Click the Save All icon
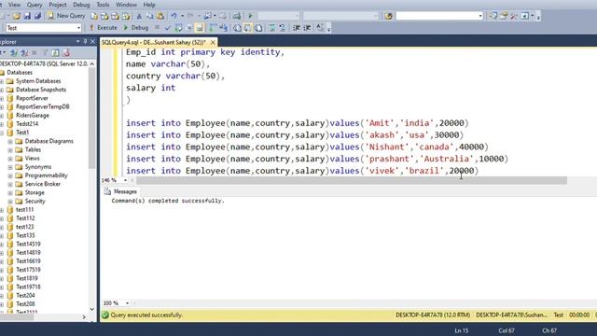Screen dimensions: 597x336 pyautogui.click(x=37, y=16)
